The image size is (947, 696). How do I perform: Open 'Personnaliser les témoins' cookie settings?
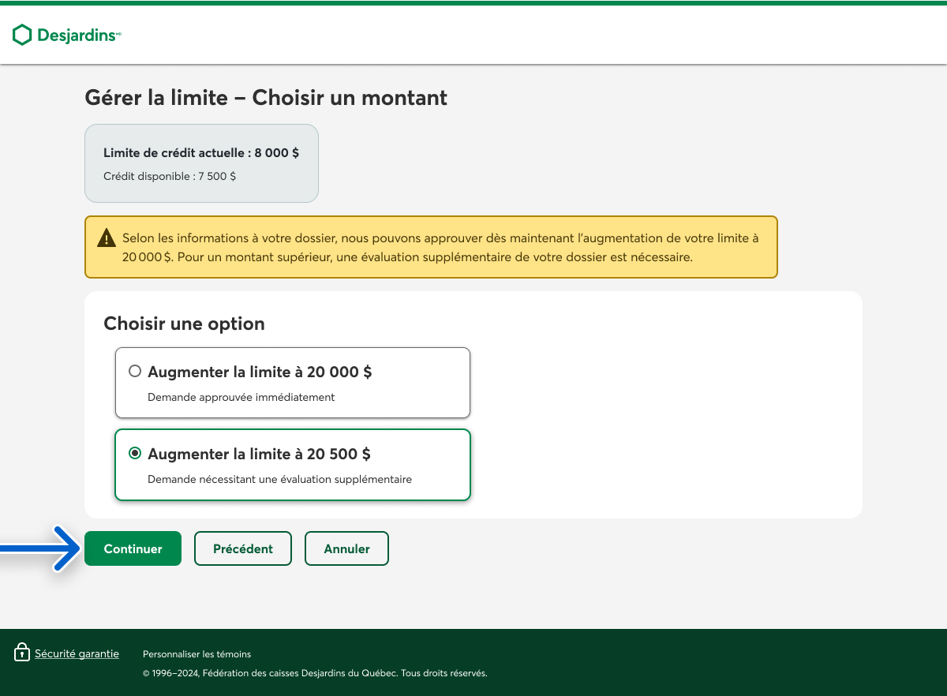(x=197, y=654)
